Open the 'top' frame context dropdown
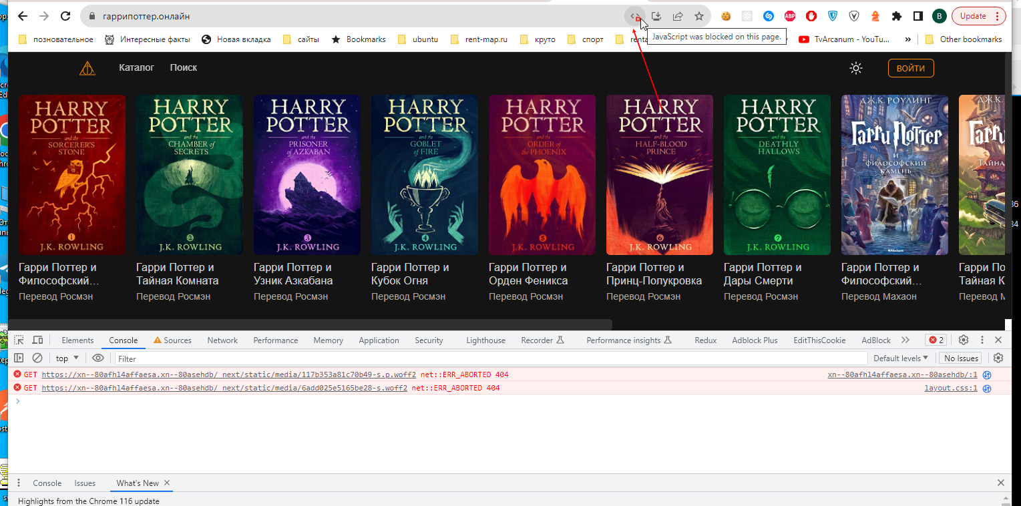Viewport: 1021px width, 506px height. (x=65, y=358)
